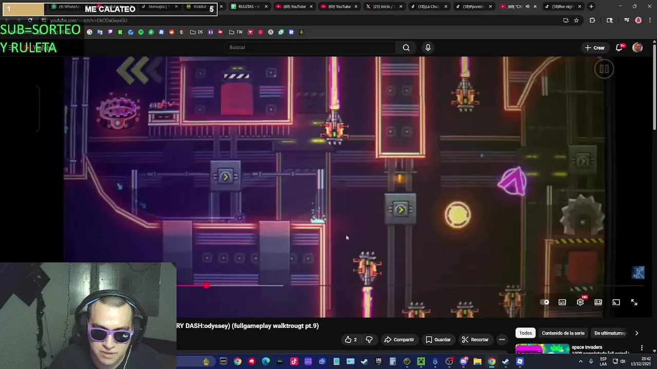The width and height of the screenshot is (657, 369).
Task: Switch to theater mode
Action: [x=598, y=302]
